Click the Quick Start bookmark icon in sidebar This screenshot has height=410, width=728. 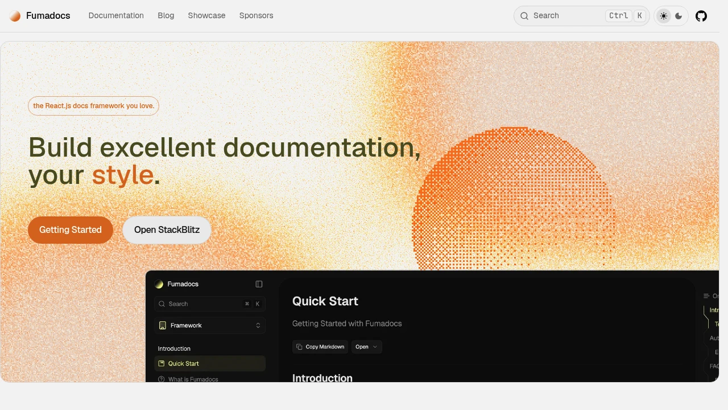pyautogui.click(x=162, y=363)
